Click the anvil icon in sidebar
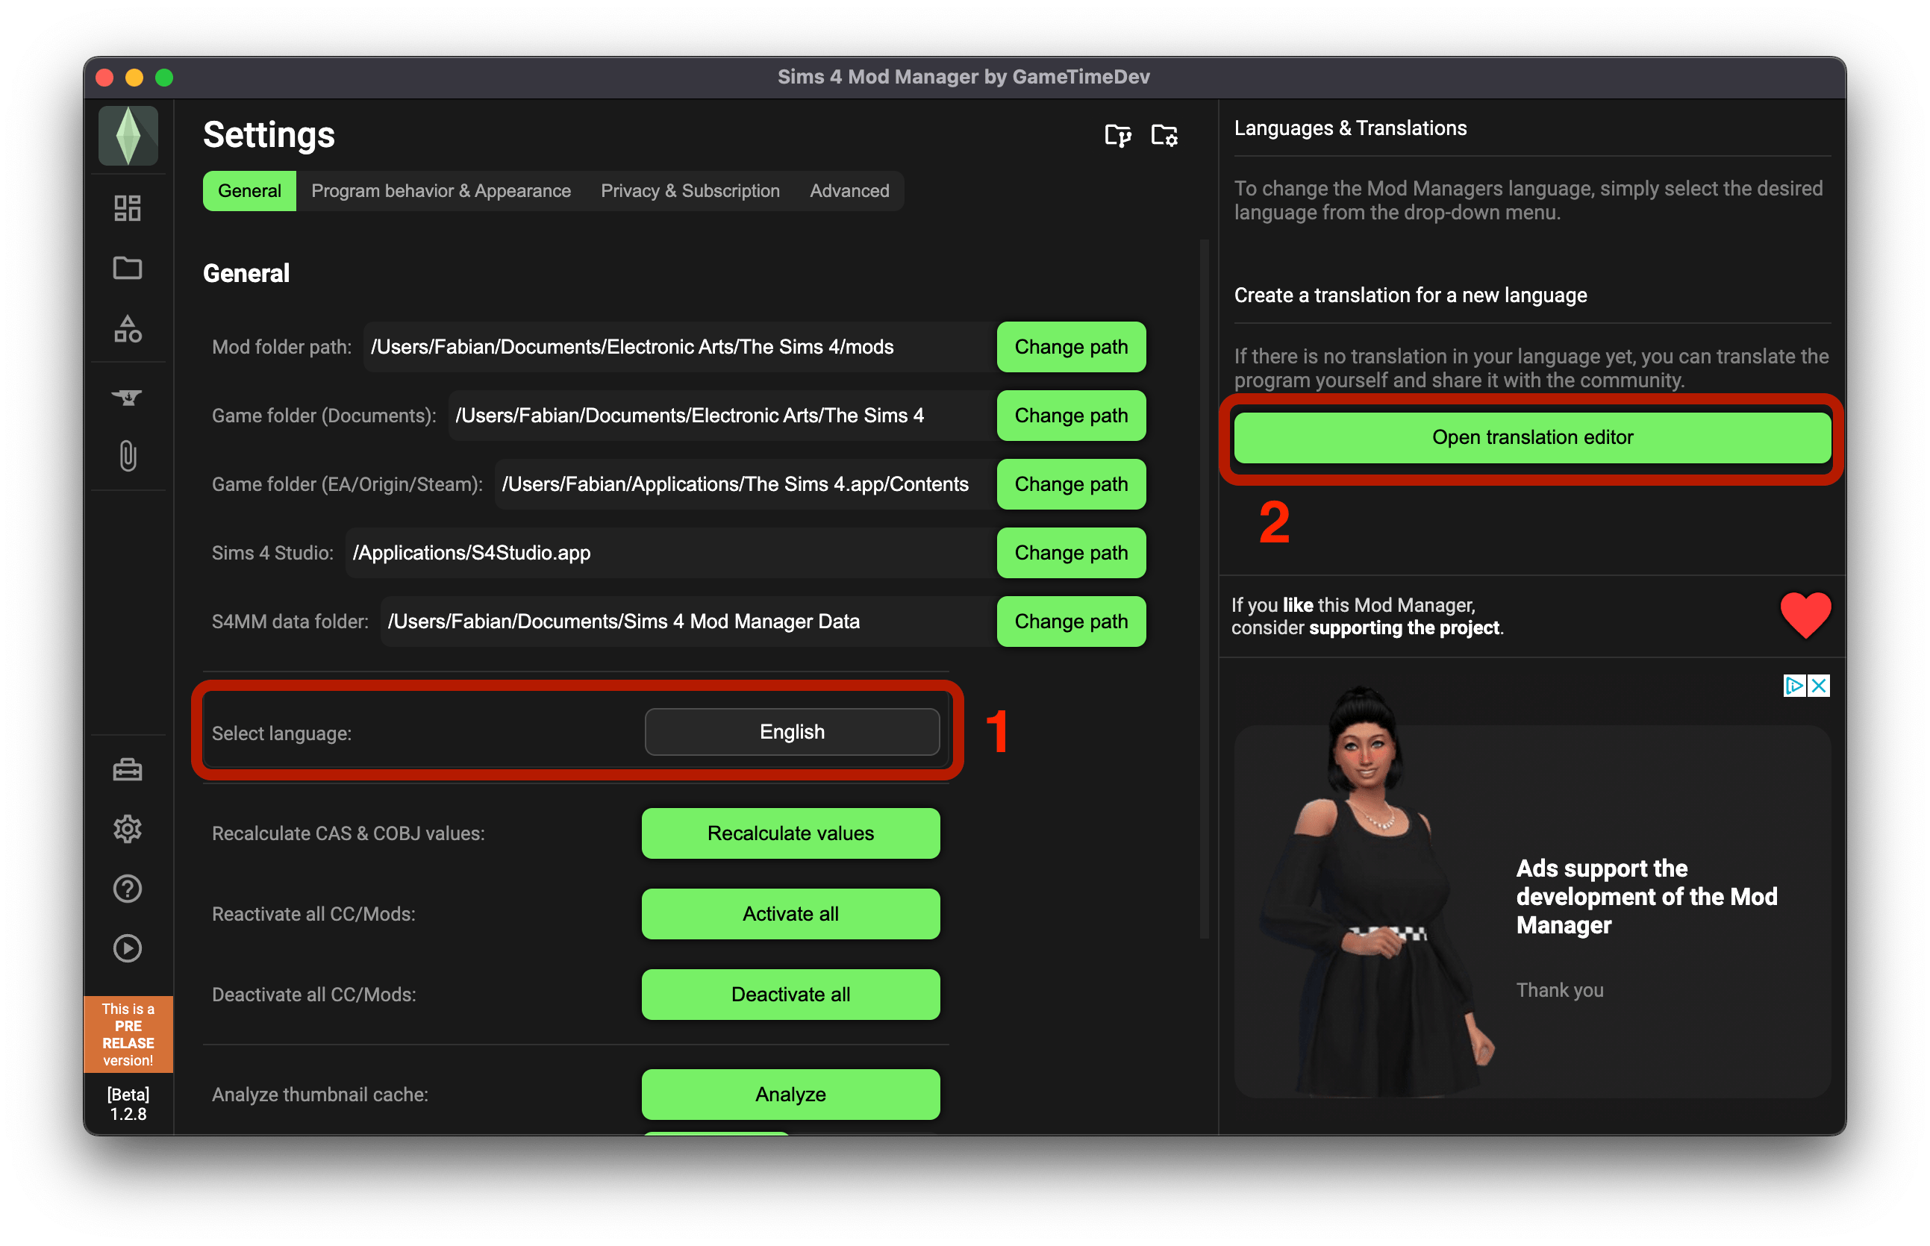 127,396
